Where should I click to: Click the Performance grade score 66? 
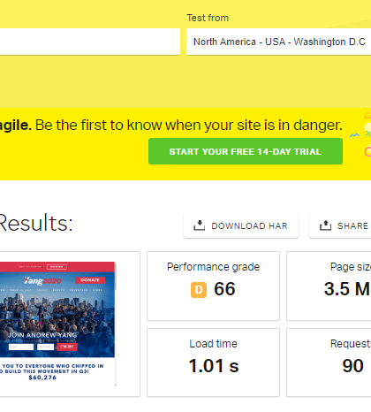coord(224,289)
